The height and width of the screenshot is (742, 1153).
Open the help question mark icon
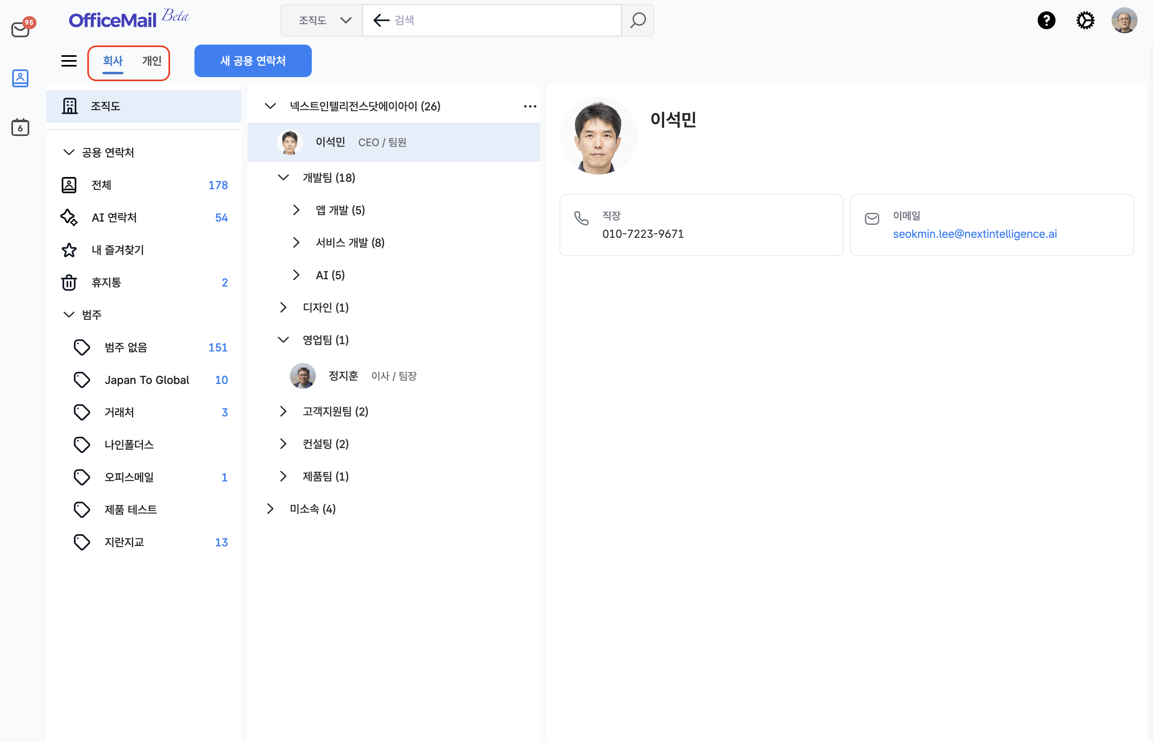[1046, 20]
